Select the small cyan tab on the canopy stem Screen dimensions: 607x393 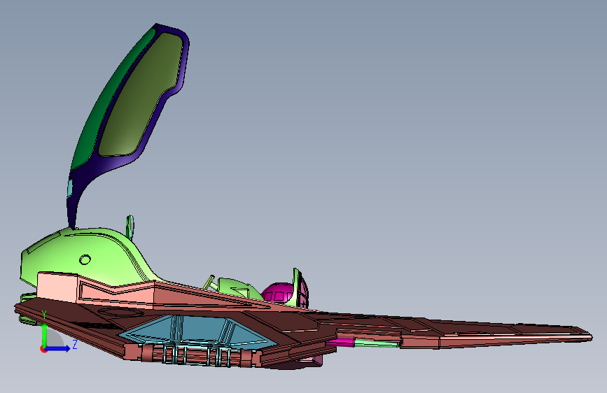[70, 188]
